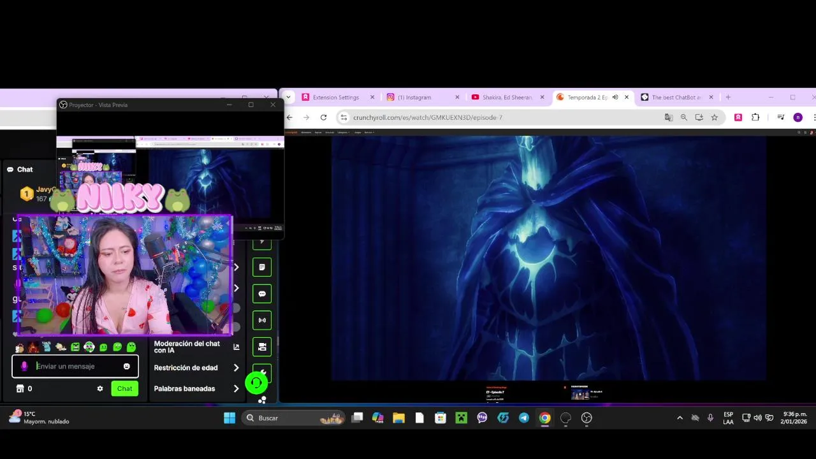Open the pink pinned extension icon
This screenshot has height=459, width=816.
[x=738, y=117]
